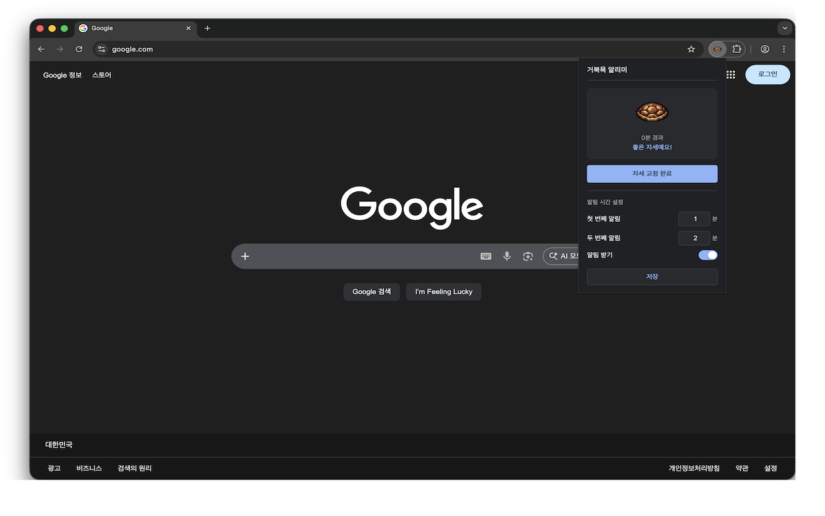This screenshot has height=516, width=825.
Task: Open Chrome's three-dot menu
Action: pyautogui.click(x=784, y=49)
